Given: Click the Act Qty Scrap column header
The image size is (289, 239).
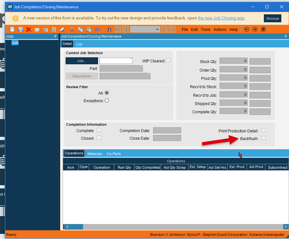Looking at the screenshot, I should (174, 167).
